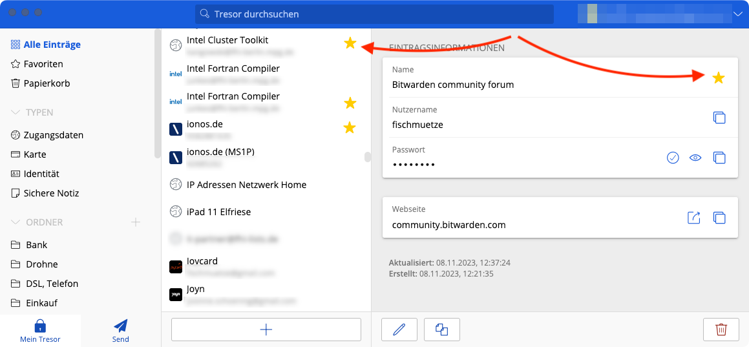Add a new folder with plus icon
This screenshot has width=749, height=347.
coord(136,222)
